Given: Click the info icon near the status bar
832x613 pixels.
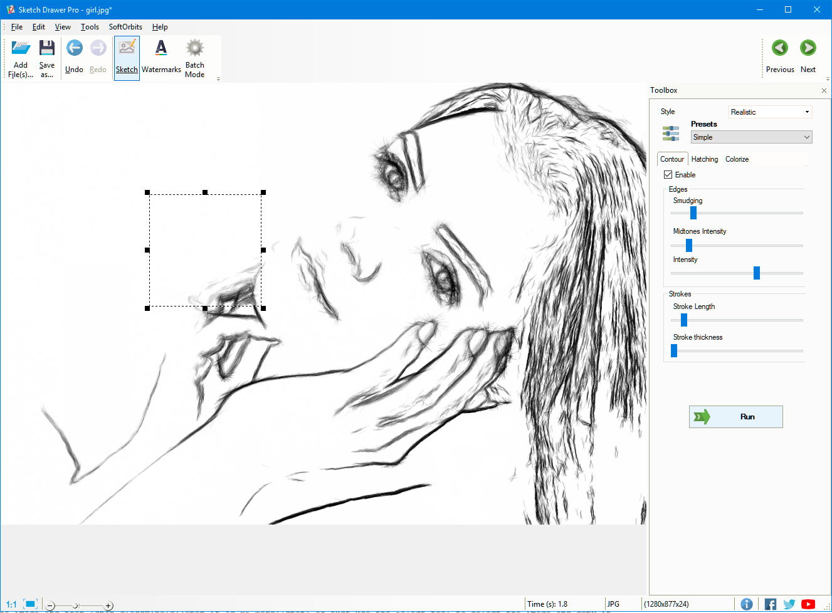Looking at the screenshot, I should point(746,604).
